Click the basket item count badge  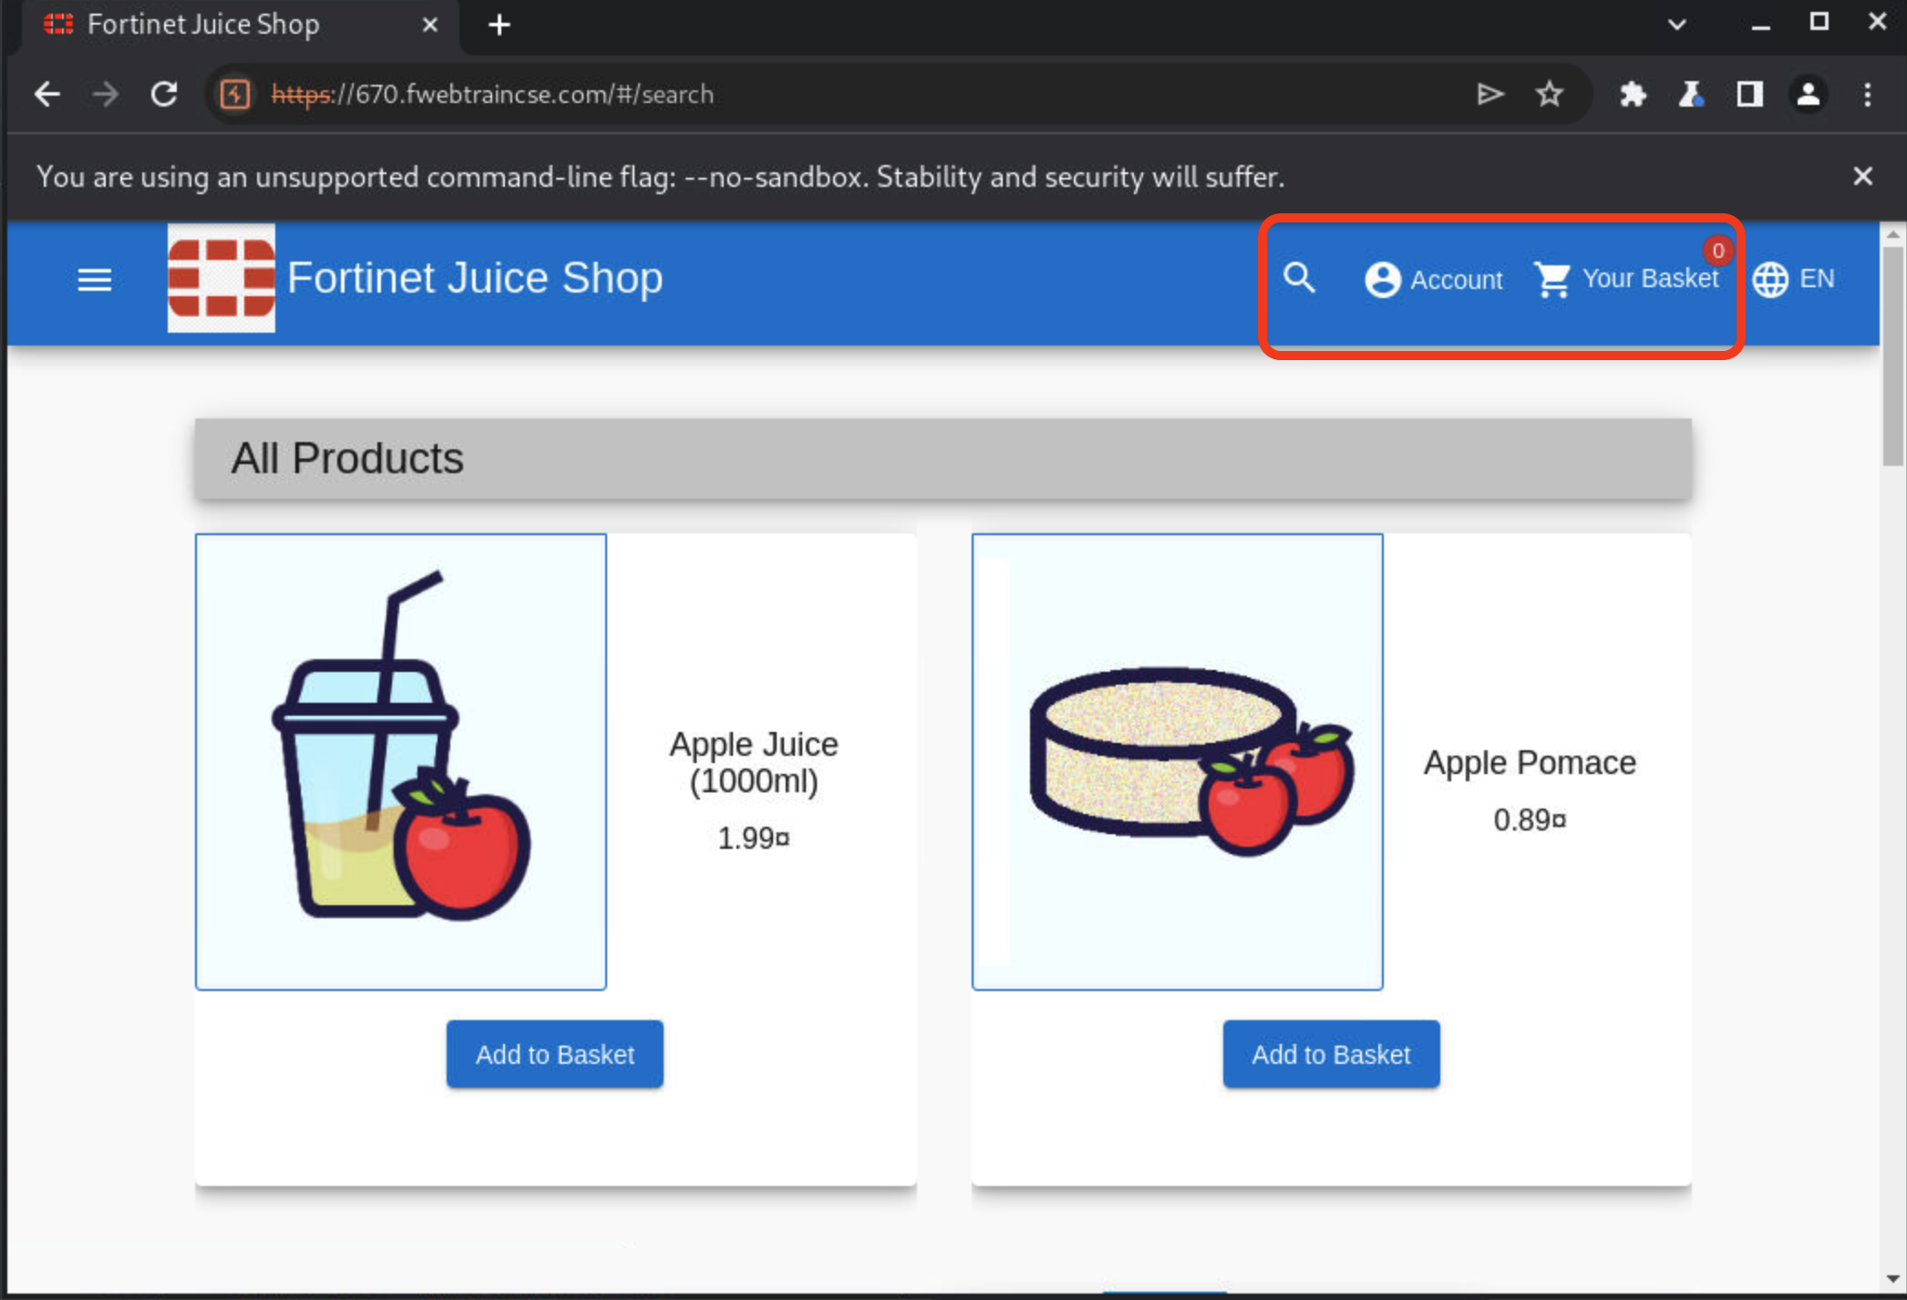(1717, 251)
